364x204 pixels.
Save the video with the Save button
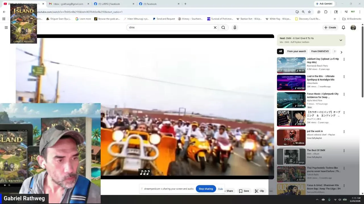244,191
